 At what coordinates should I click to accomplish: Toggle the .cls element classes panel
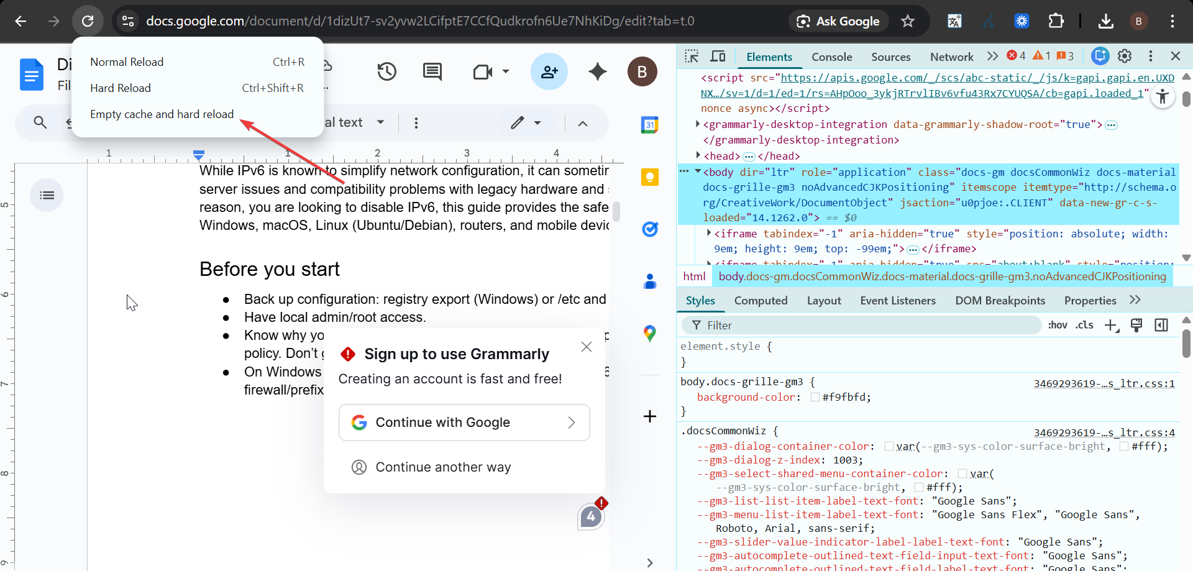point(1085,325)
